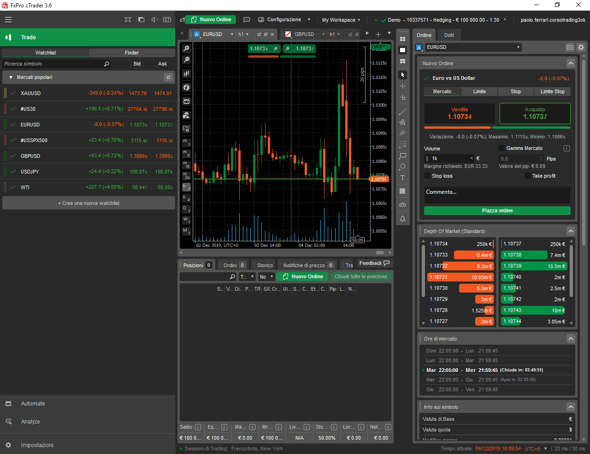Open the chart settings icon with gear
Image resolution: width=590 pixels, height=454 pixels.
pyautogui.click(x=186, y=129)
